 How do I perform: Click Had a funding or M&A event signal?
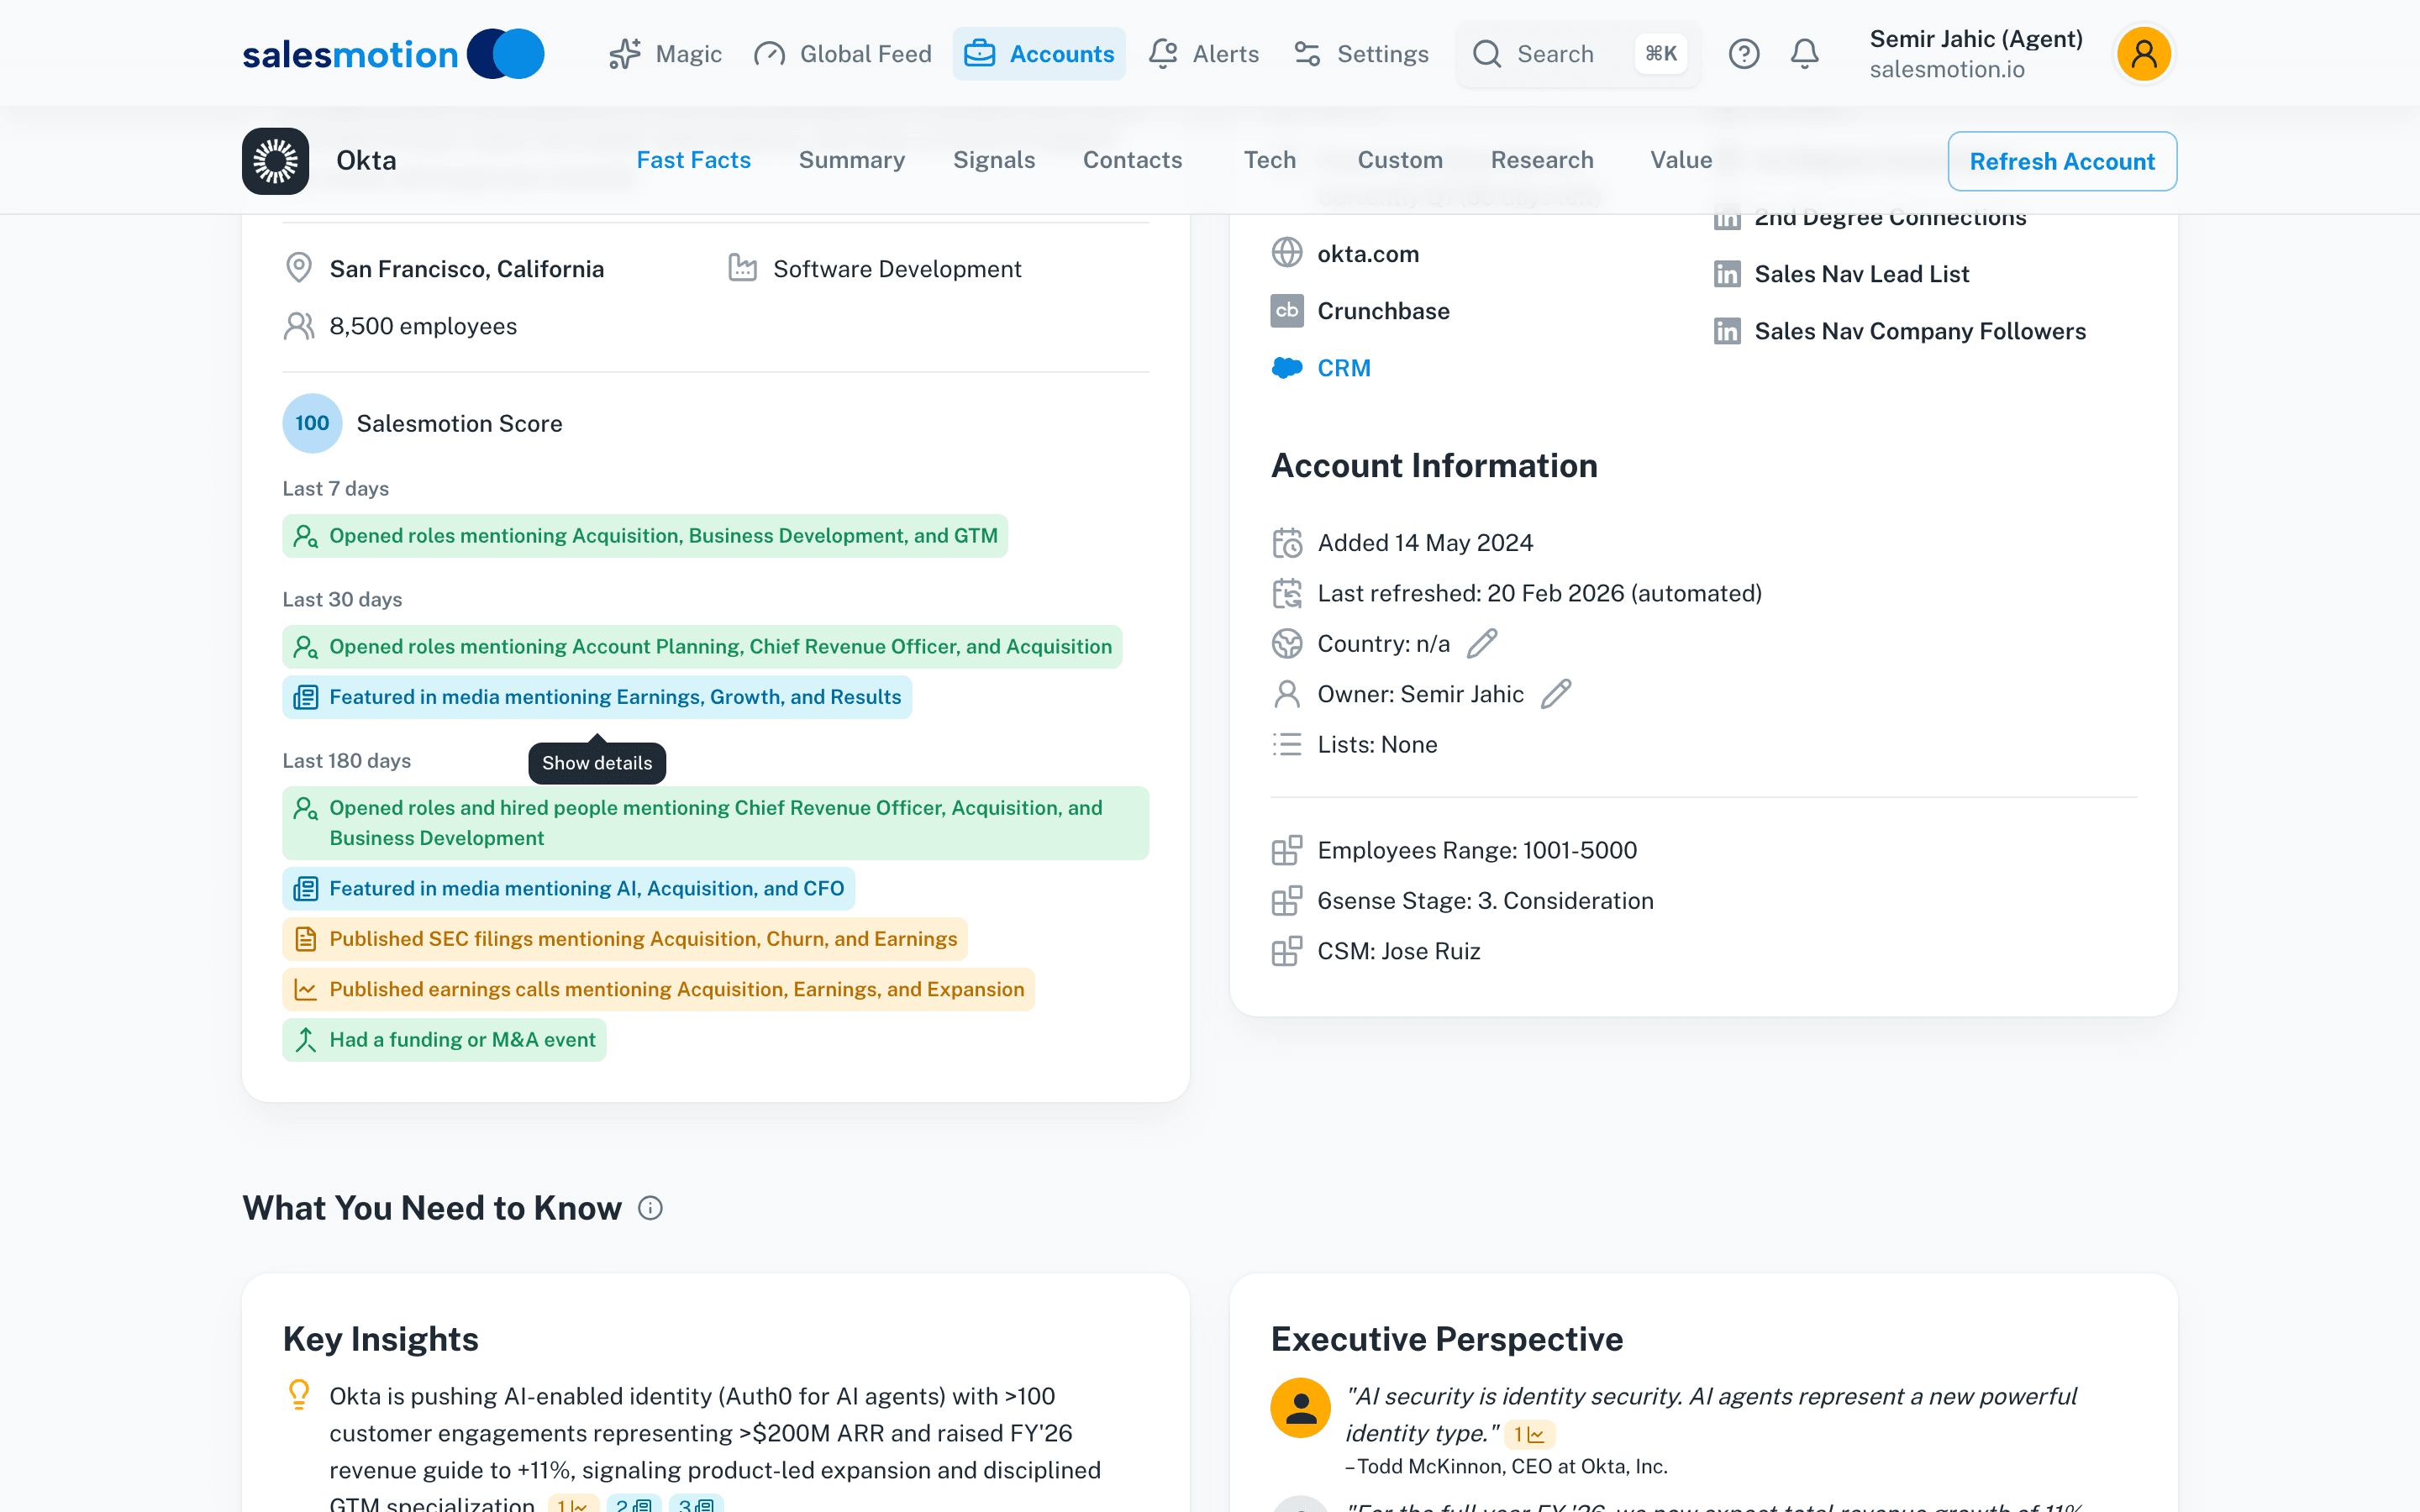[444, 1040]
